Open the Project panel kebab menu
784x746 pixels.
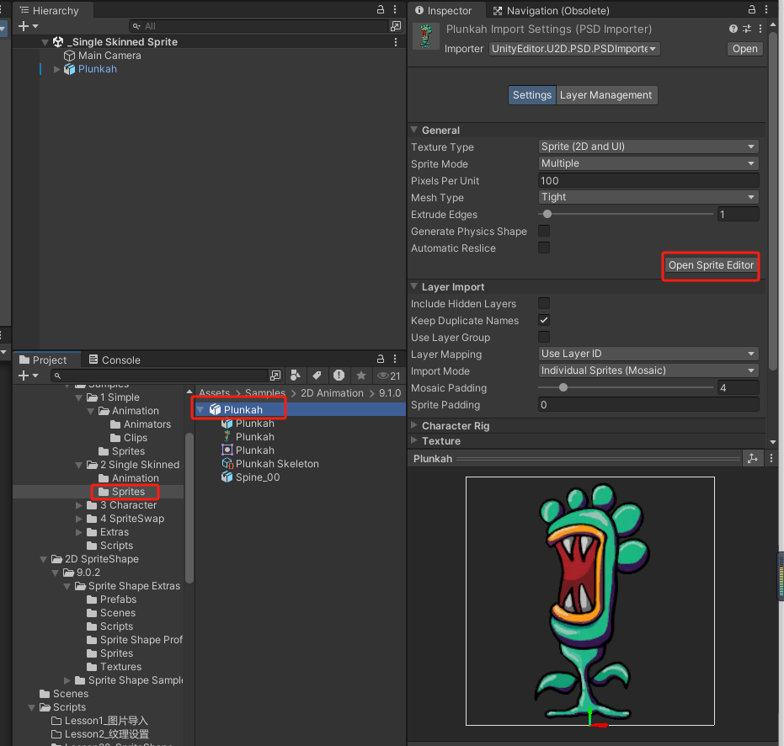pos(395,359)
